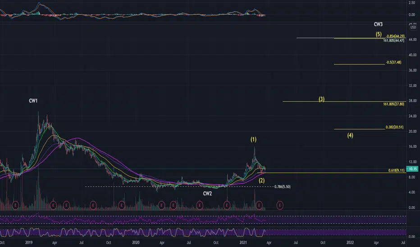Viewport: 420px width, 247px height.
Task: Click the yellow (3) wave label
Action: [321, 99]
